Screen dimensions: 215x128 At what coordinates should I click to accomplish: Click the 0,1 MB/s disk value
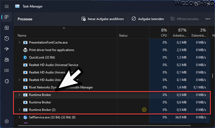click(200, 87)
